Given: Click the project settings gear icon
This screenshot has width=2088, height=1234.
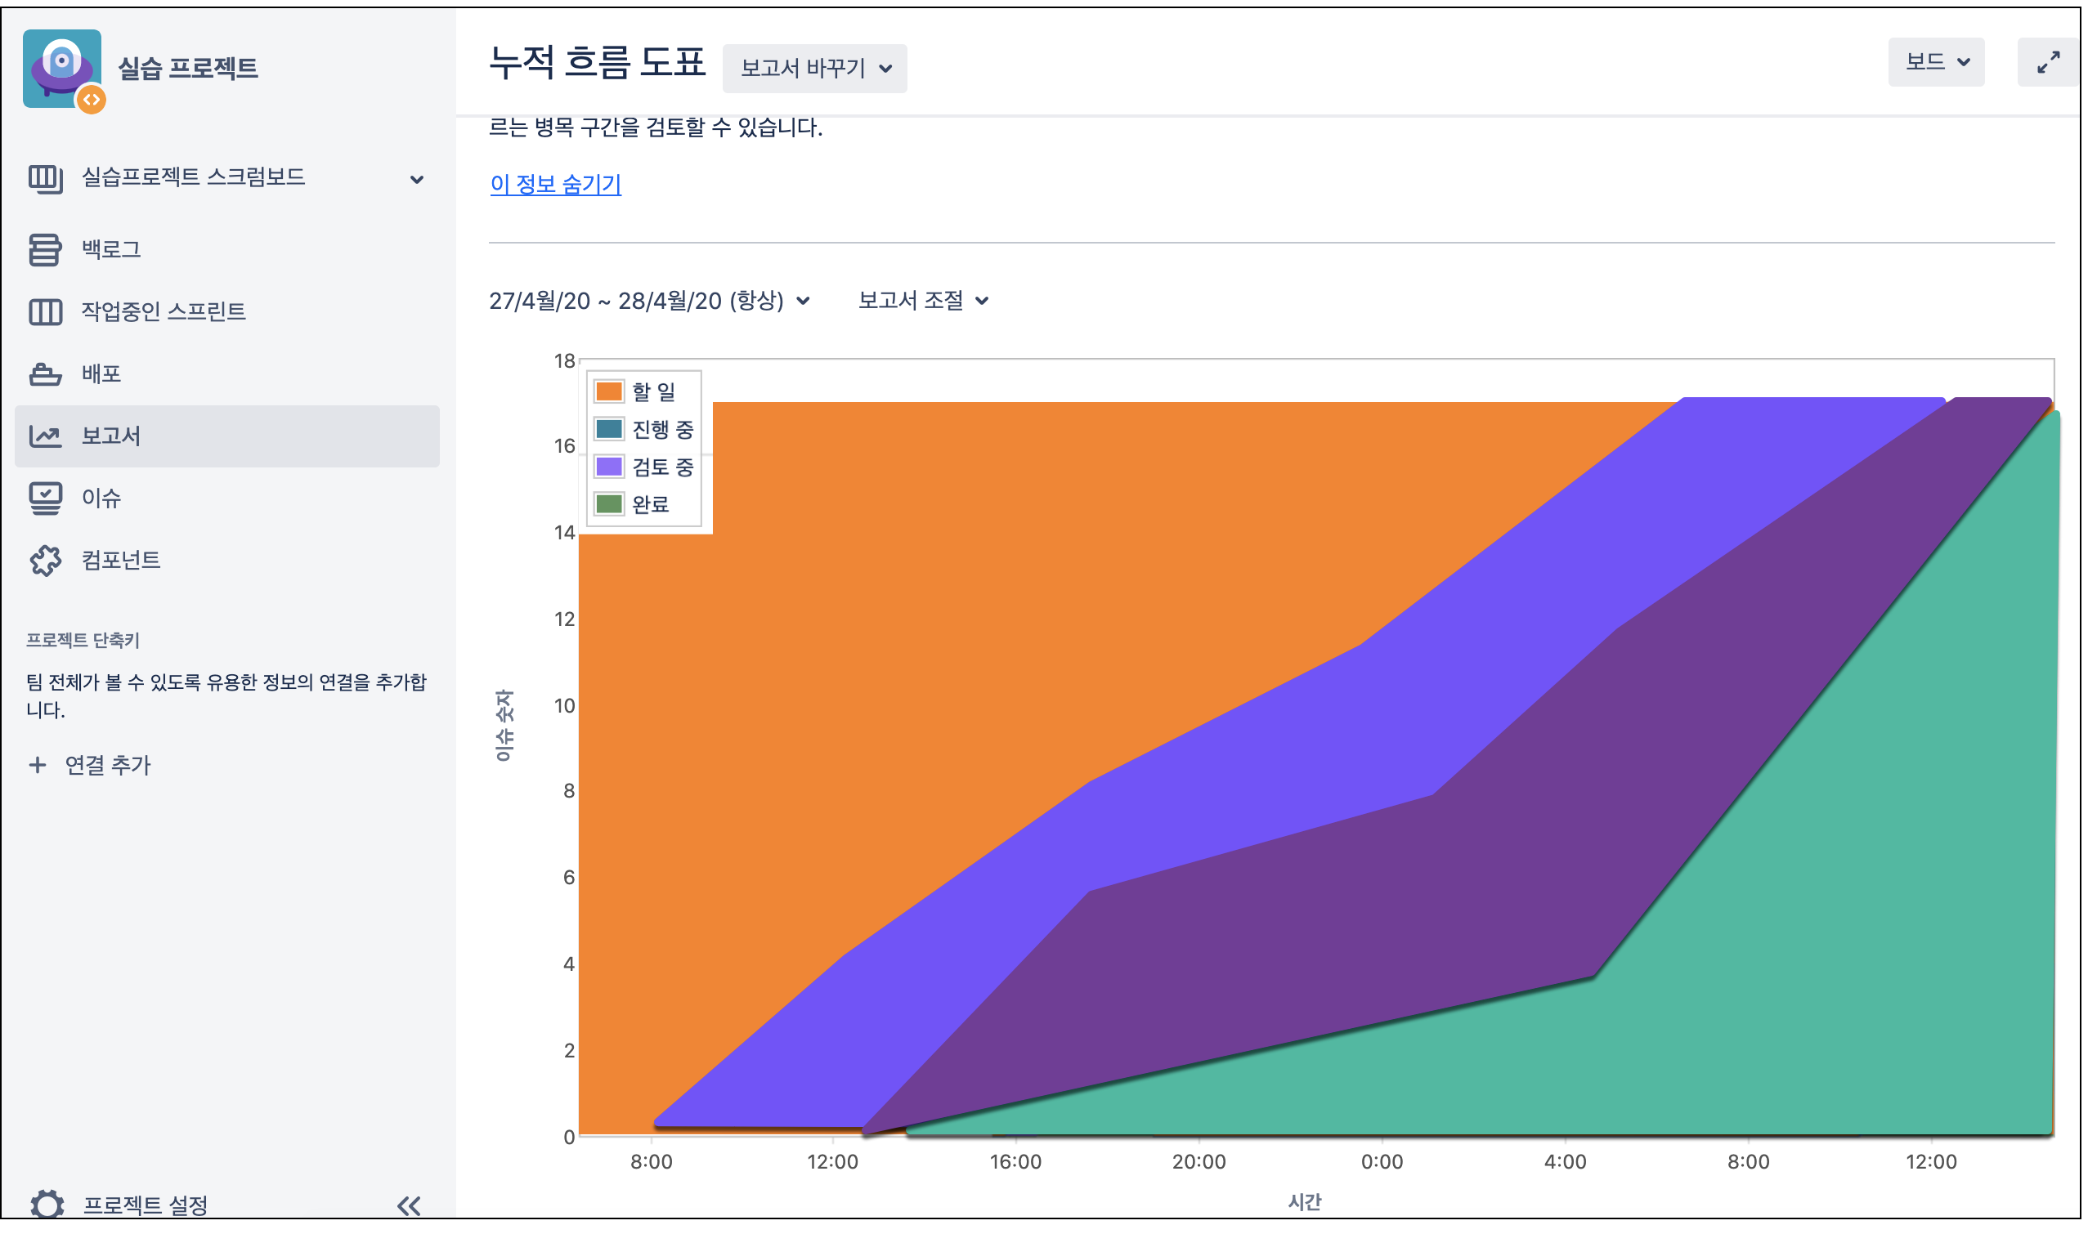Looking at the screenshot, I should 47,1204.
